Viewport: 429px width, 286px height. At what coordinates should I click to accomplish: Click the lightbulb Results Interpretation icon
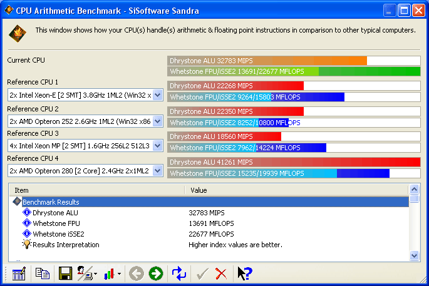tap(26, 244)
